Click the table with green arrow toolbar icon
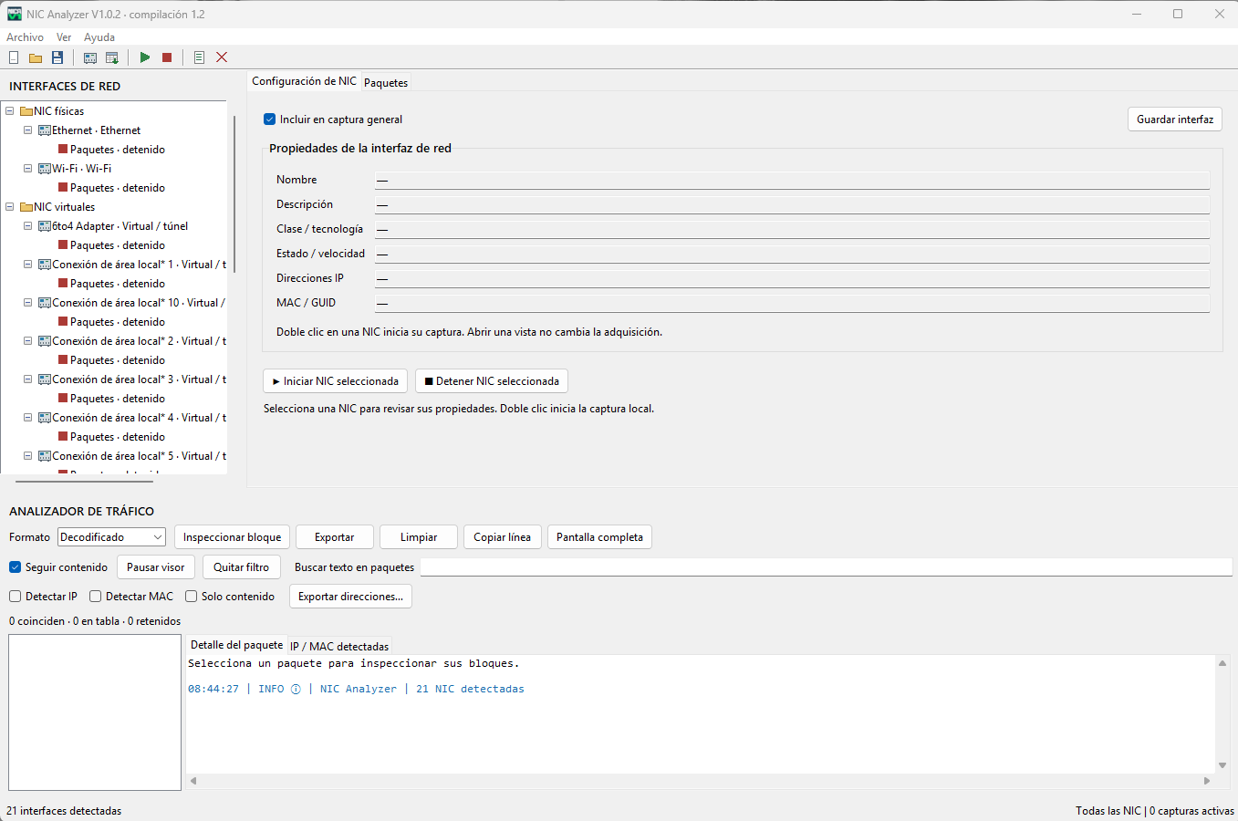 (x=112, y=57)
